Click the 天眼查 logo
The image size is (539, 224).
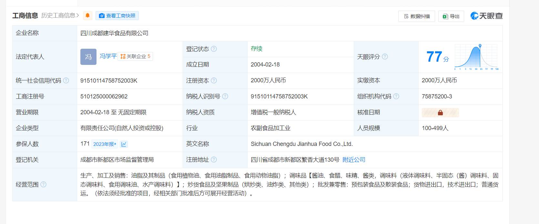click(x=487, y=16)
